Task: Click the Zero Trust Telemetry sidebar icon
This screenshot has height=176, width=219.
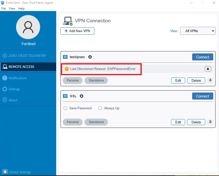Action: (5, 56)
